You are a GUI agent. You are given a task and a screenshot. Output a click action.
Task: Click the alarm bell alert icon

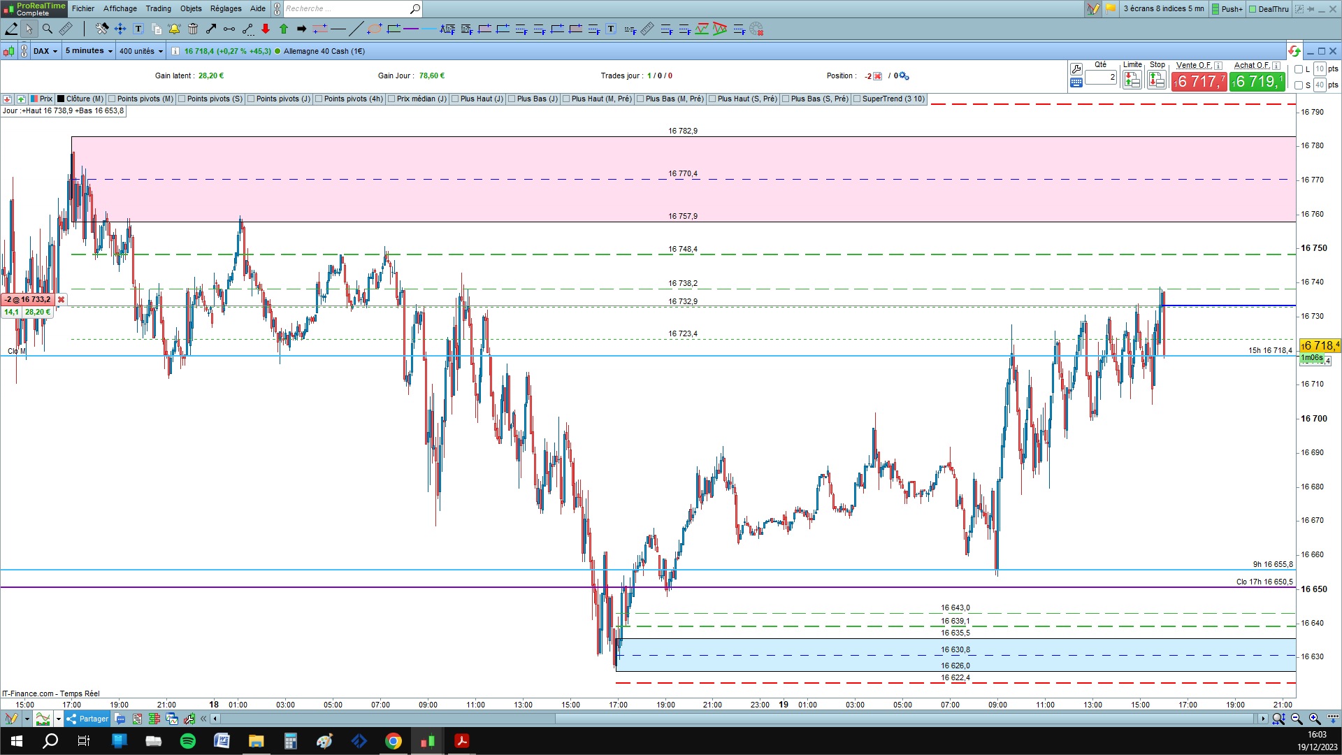[174, 29]
